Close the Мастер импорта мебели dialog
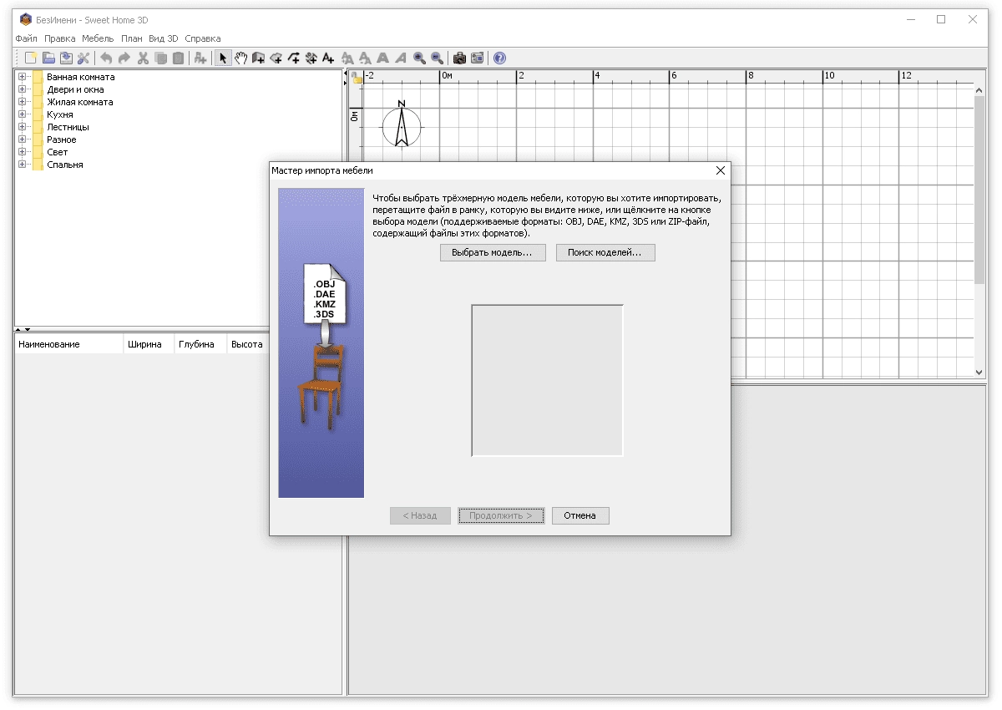The width and height of the screenshot is (1002, 710). 721,170
